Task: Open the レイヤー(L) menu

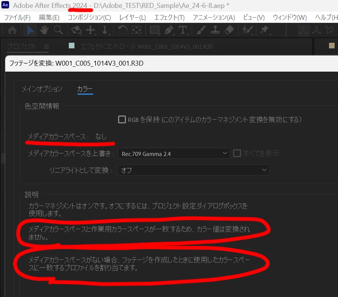Action: 133,17
